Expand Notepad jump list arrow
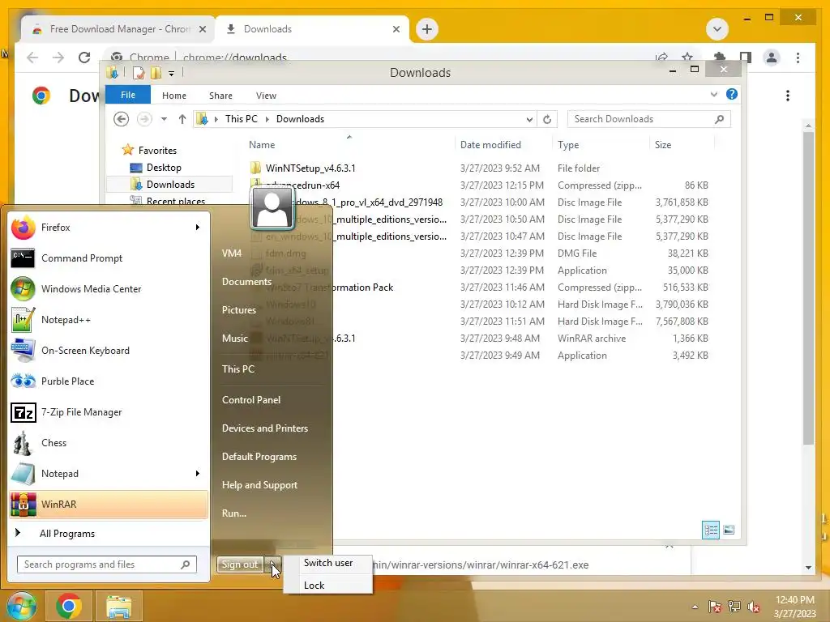Screen dimensions: 830x622 (198, 473)
